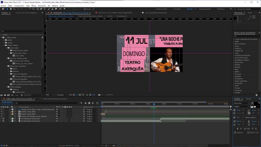Viewport: 261px width, 147px height.
Task: Mute layer 5 An Andalusian Dream.wav speaker
Action: click(3, 119)
